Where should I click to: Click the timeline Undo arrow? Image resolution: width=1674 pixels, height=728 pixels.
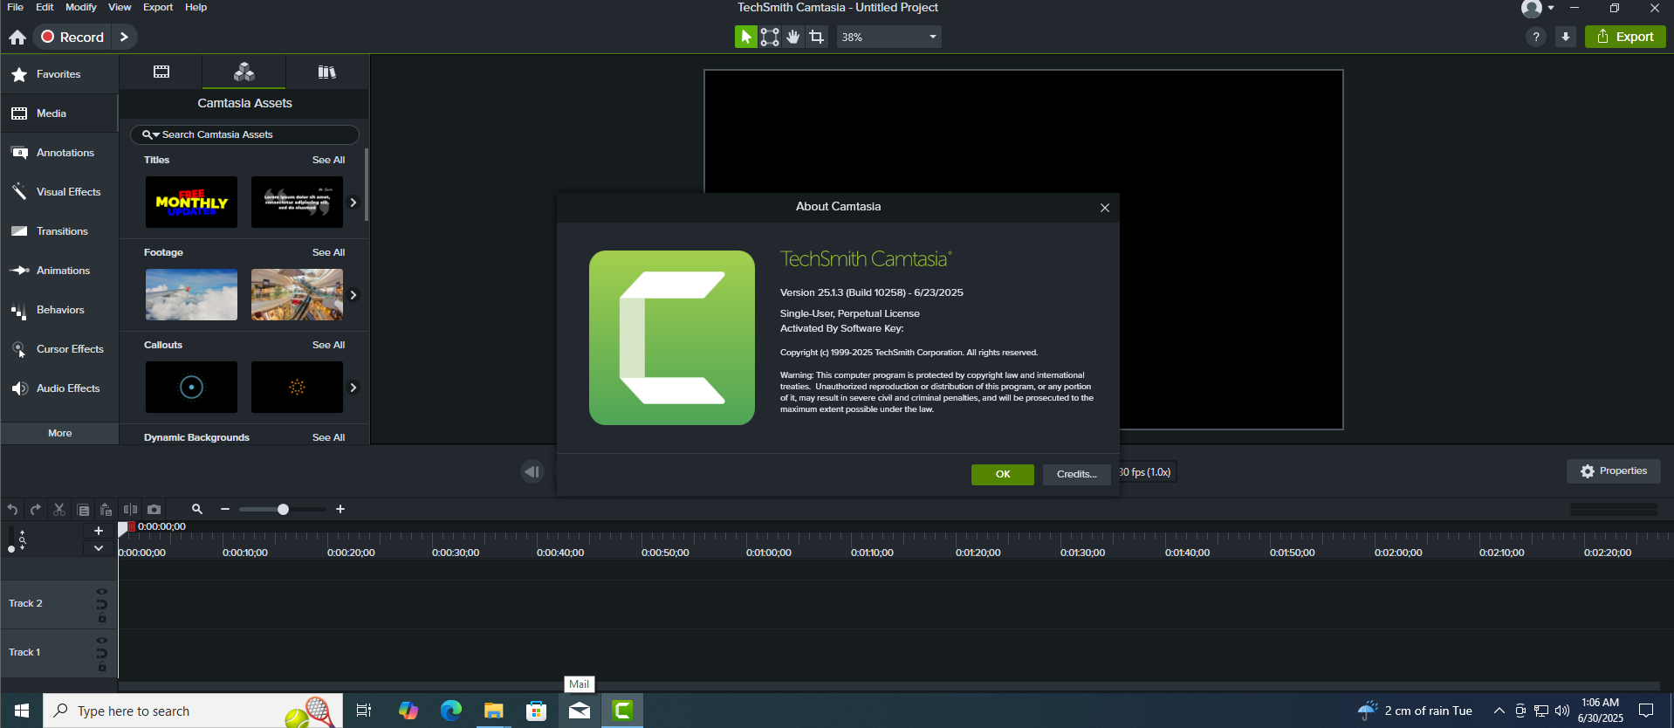click(12, 509)
